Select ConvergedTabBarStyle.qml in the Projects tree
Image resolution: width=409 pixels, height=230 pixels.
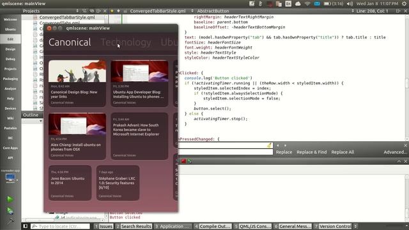(67, 17)
